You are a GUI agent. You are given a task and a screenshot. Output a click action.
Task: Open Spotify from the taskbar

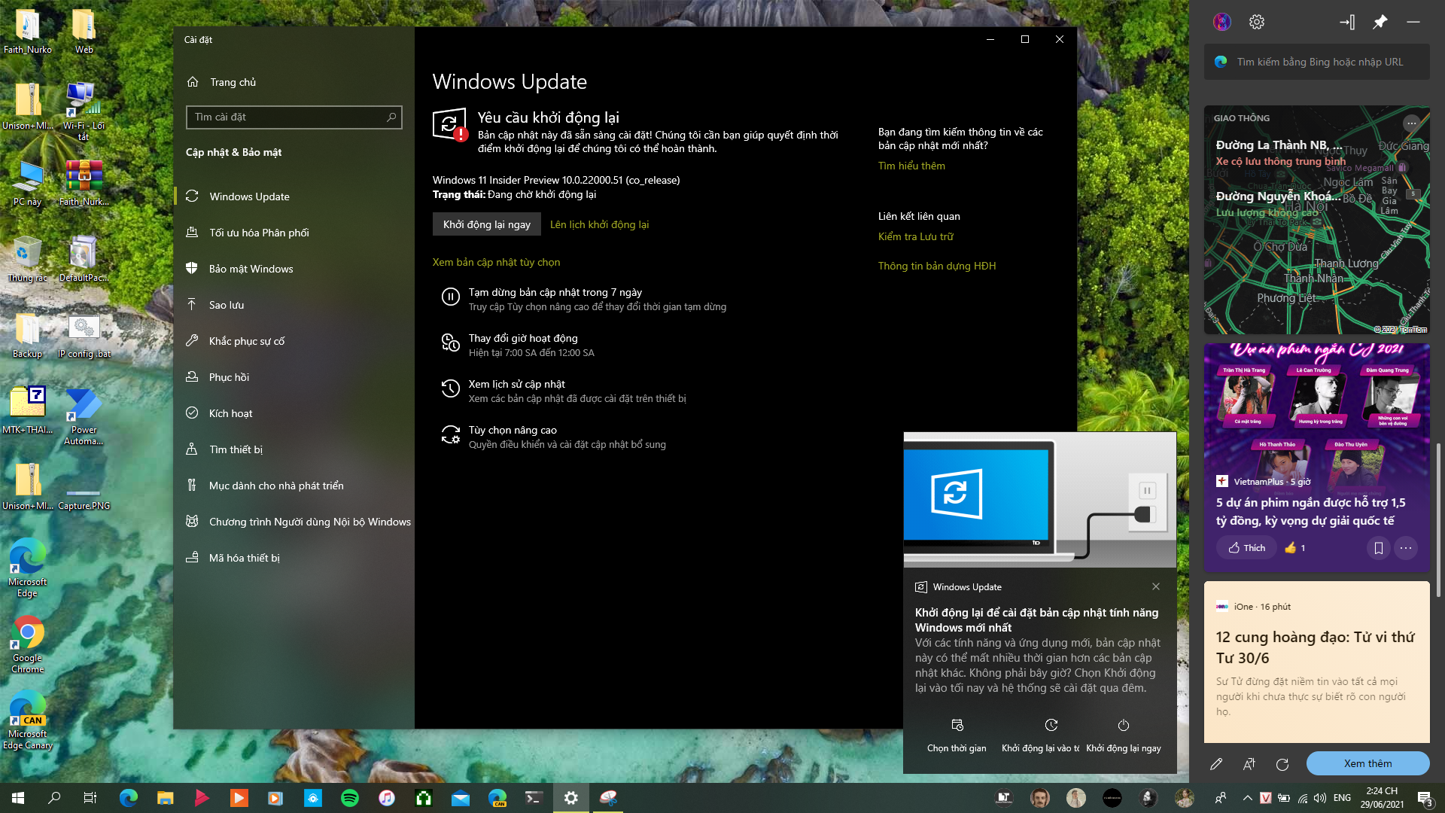(x=350, y=798)
